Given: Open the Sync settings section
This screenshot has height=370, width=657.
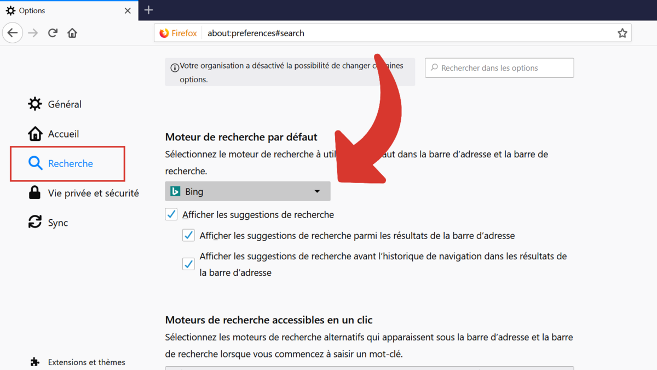Looking at the screenshot, I should (x=57, y=222).
